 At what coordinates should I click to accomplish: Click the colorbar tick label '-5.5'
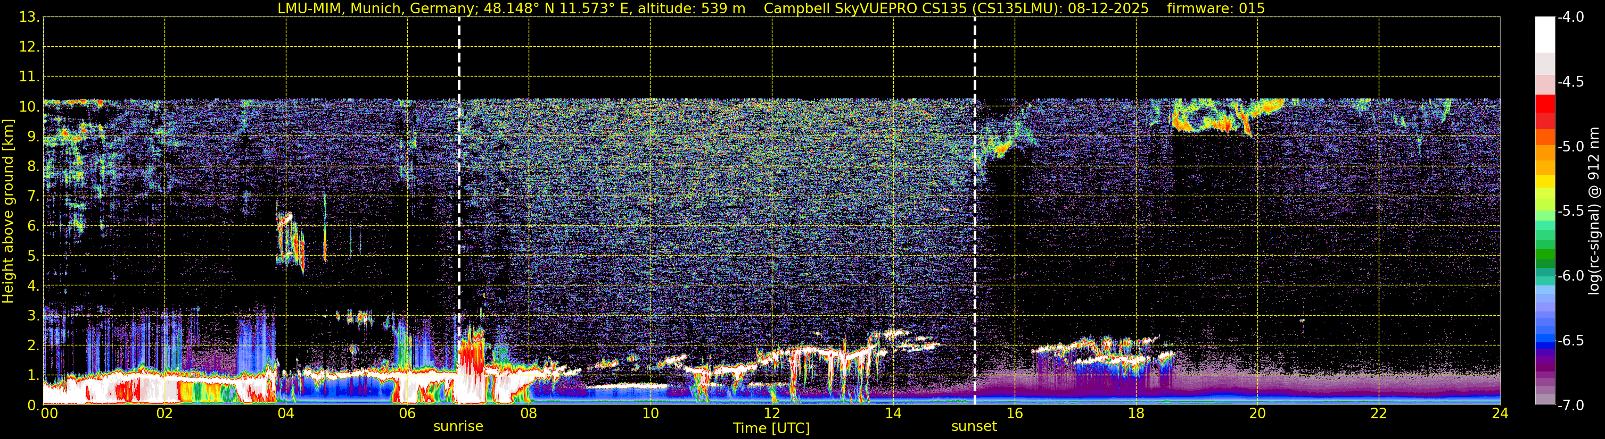point(1570,212)
